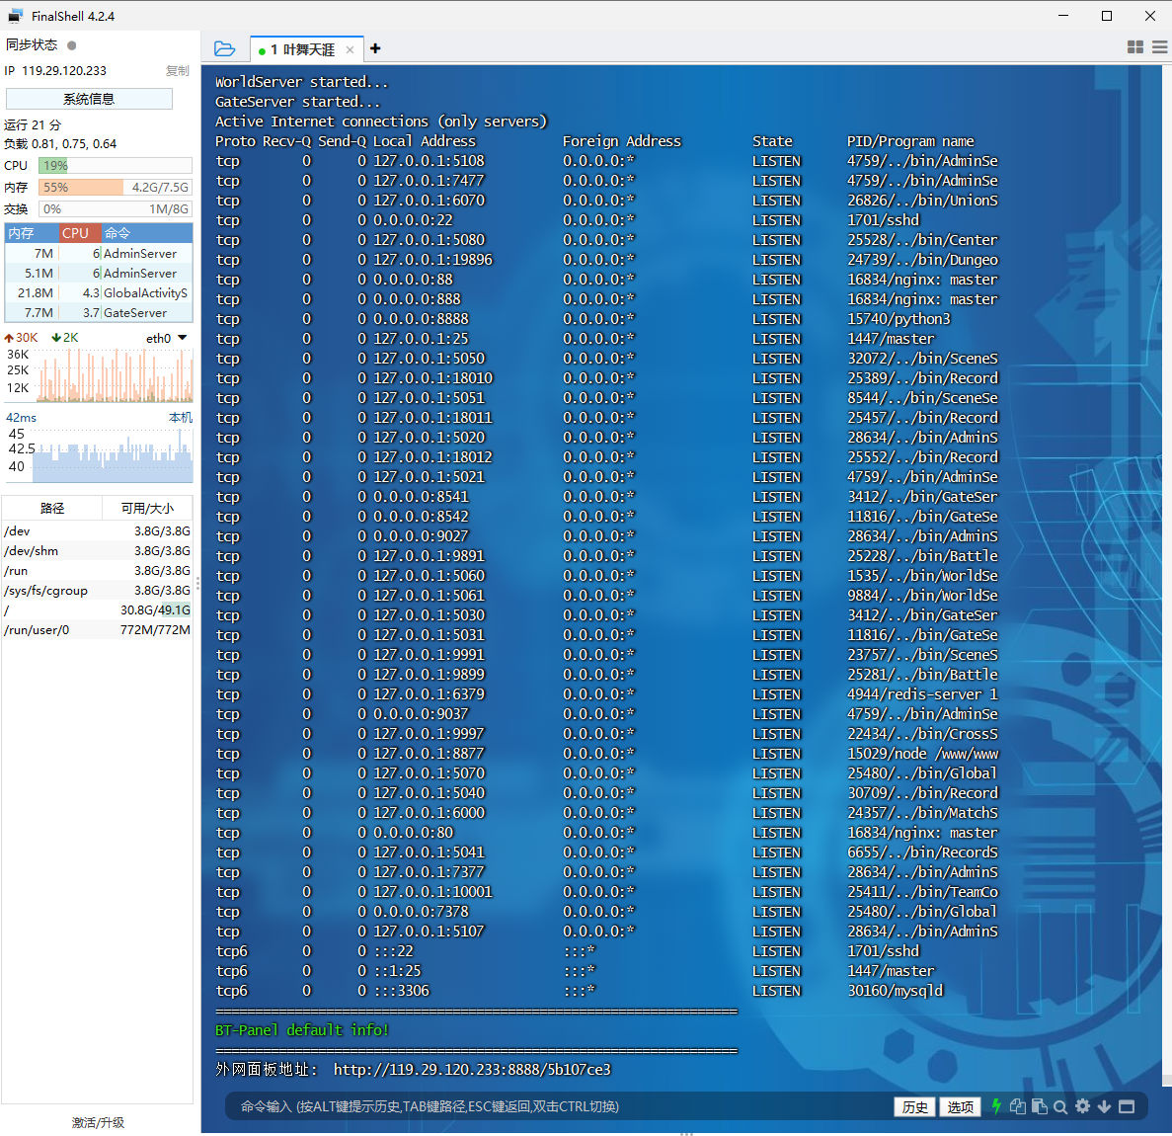
Task: Click the 可用/大小 column header
Action: (147, 508)
